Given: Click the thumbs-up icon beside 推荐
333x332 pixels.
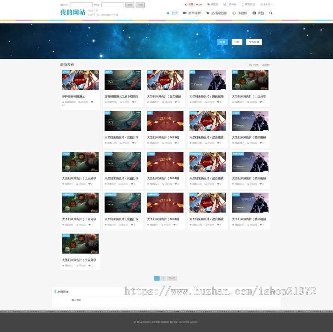Looking at the screenshot, I should [186, 4].
